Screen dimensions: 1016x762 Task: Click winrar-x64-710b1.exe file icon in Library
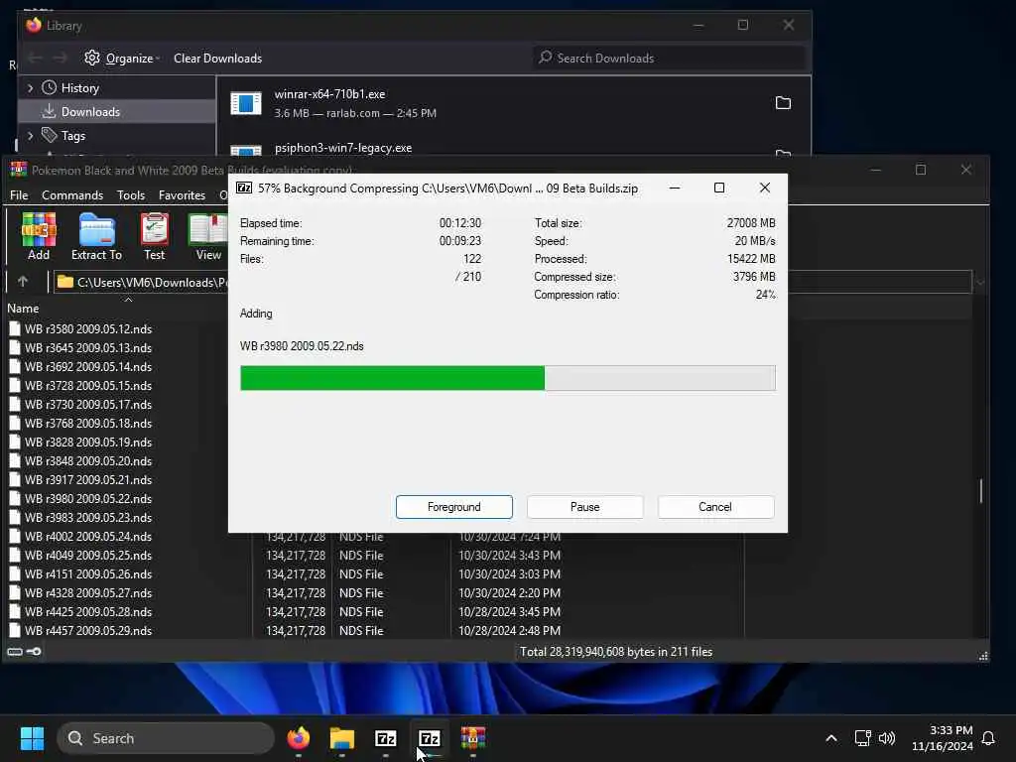tap(246, 103)
